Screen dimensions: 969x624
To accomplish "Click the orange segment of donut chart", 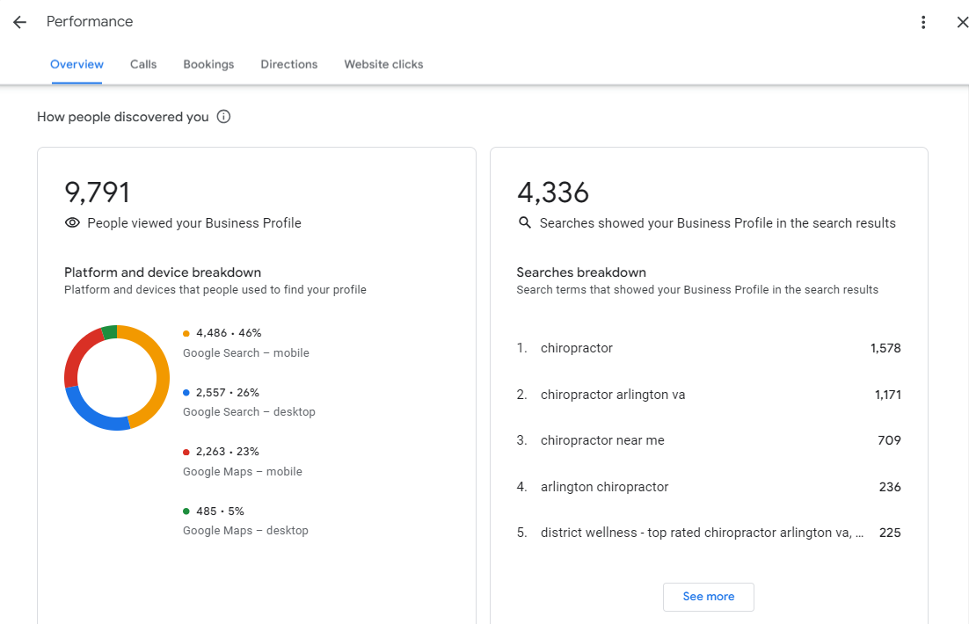I will click(x=160, y=378).
